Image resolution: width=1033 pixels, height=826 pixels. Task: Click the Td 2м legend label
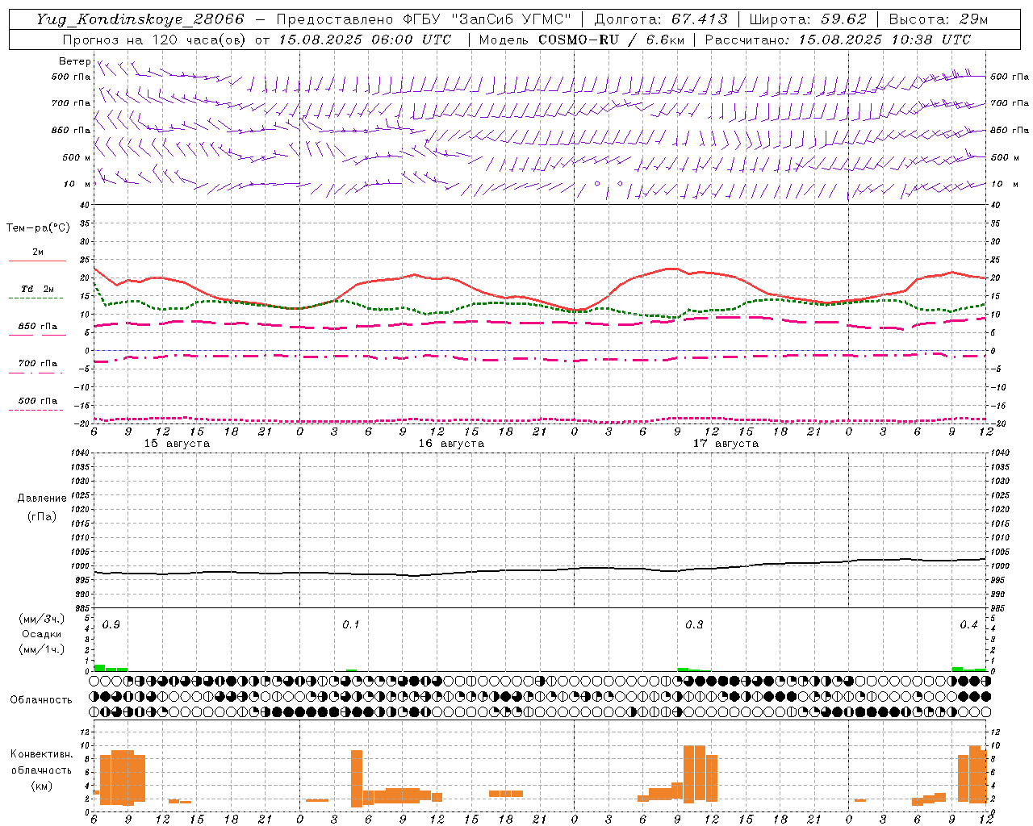point(38,289)
